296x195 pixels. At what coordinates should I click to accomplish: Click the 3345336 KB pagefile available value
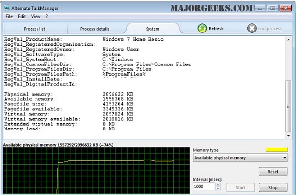(118, 109)
